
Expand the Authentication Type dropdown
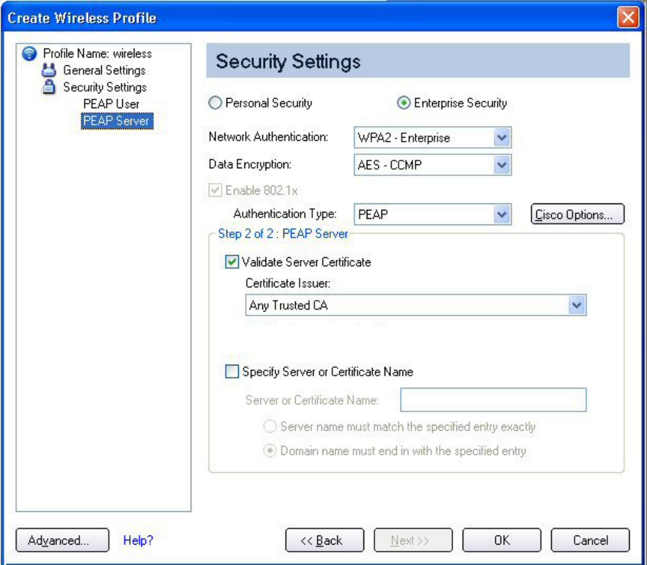[502, 215]
